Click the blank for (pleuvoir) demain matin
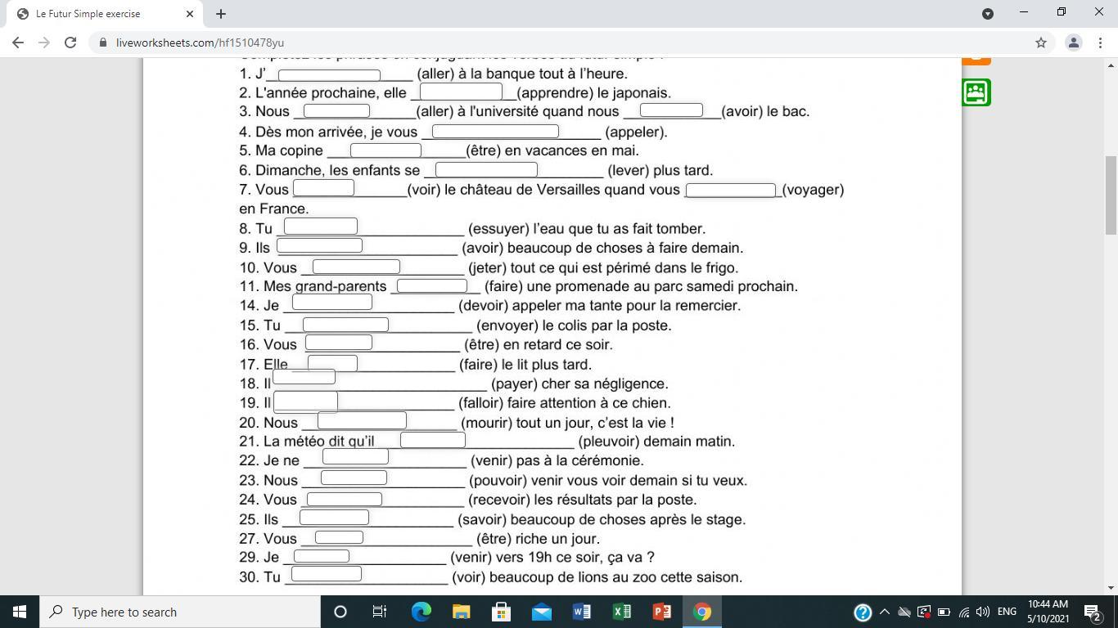The image size is (1118, 628). 432,440
